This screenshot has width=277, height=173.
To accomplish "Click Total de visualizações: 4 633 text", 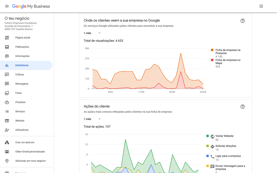I will point(103,41).
